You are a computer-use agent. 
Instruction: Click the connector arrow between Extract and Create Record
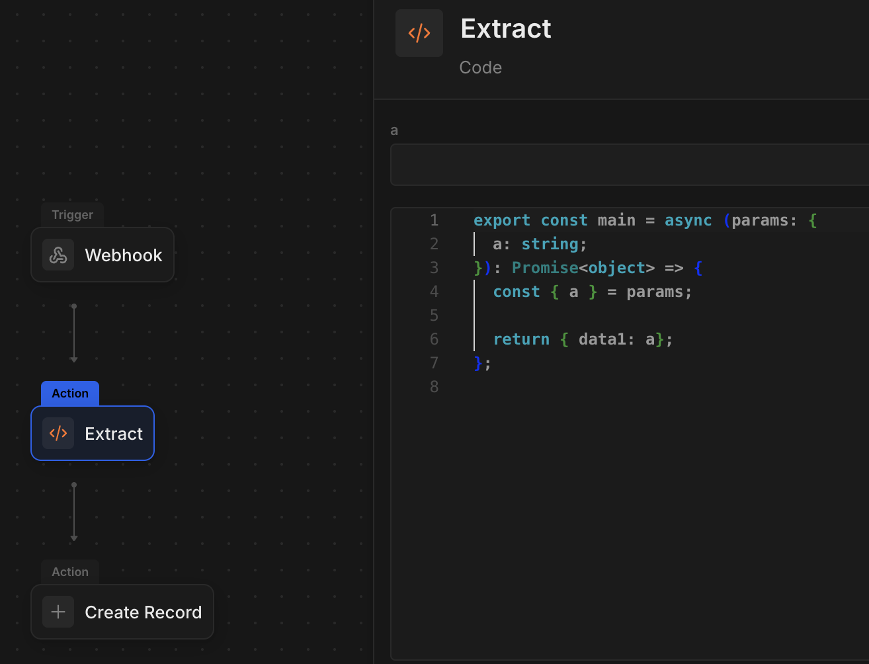point(74,512)
